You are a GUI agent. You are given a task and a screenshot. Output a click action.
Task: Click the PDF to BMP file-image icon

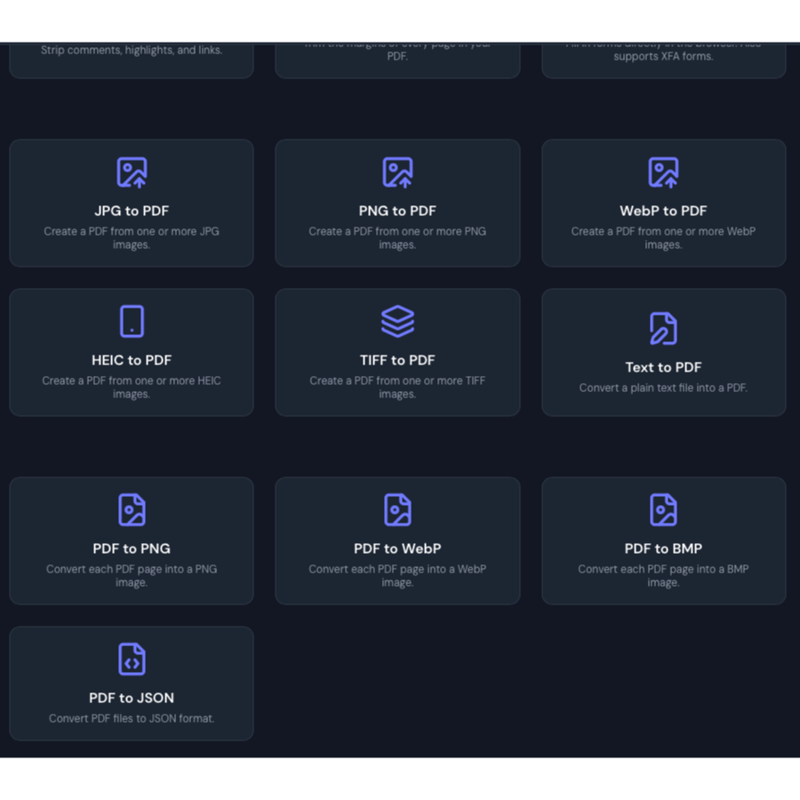click(663, 509)
